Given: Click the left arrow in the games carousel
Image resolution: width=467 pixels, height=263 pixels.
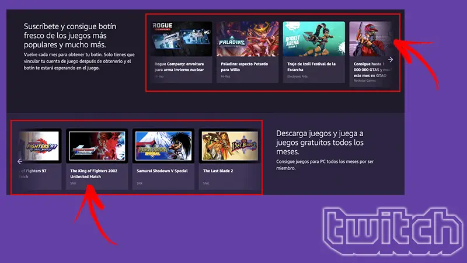Looking at the screenshot, I should point(20,161).
